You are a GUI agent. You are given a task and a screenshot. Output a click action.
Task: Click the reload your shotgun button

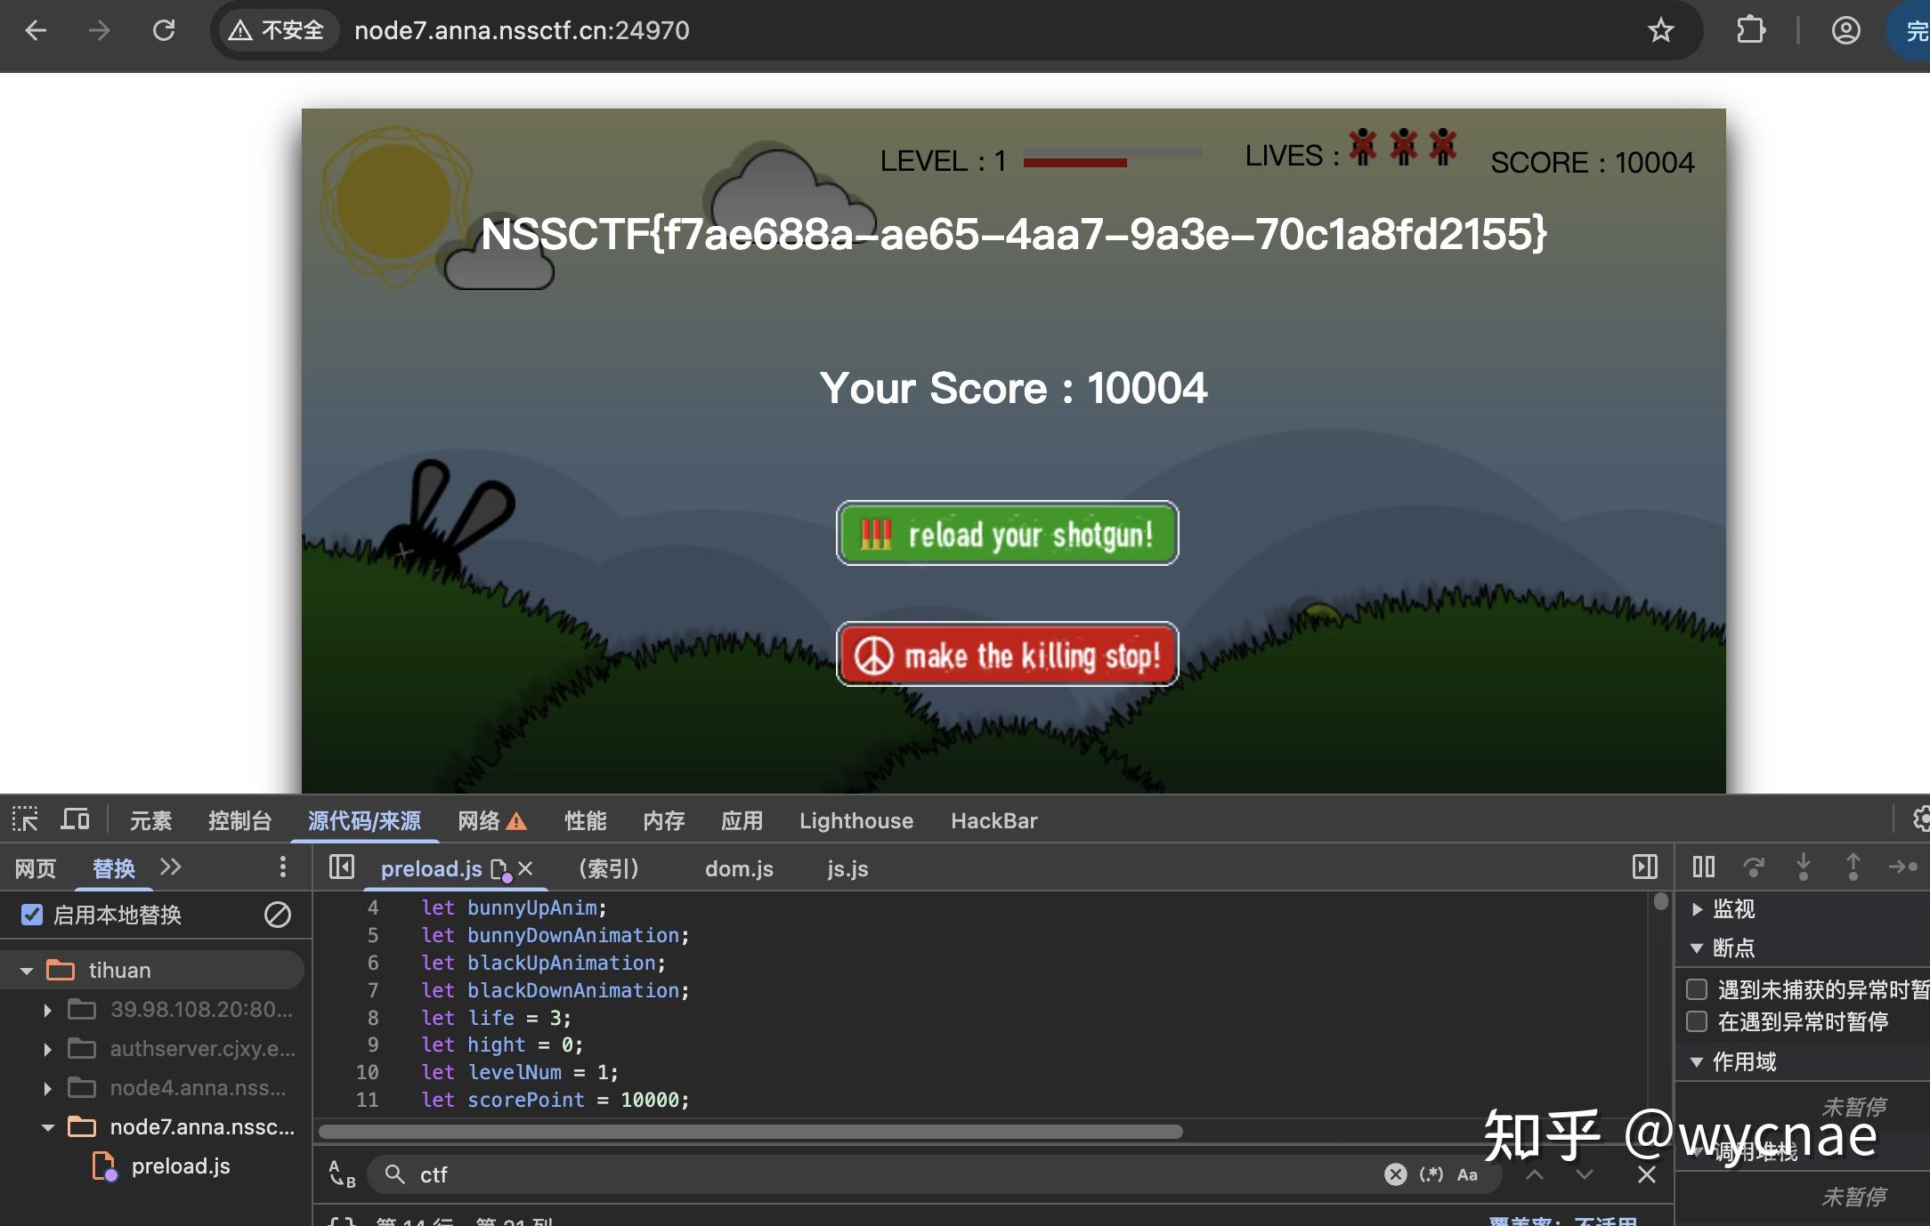point(1007,533)
